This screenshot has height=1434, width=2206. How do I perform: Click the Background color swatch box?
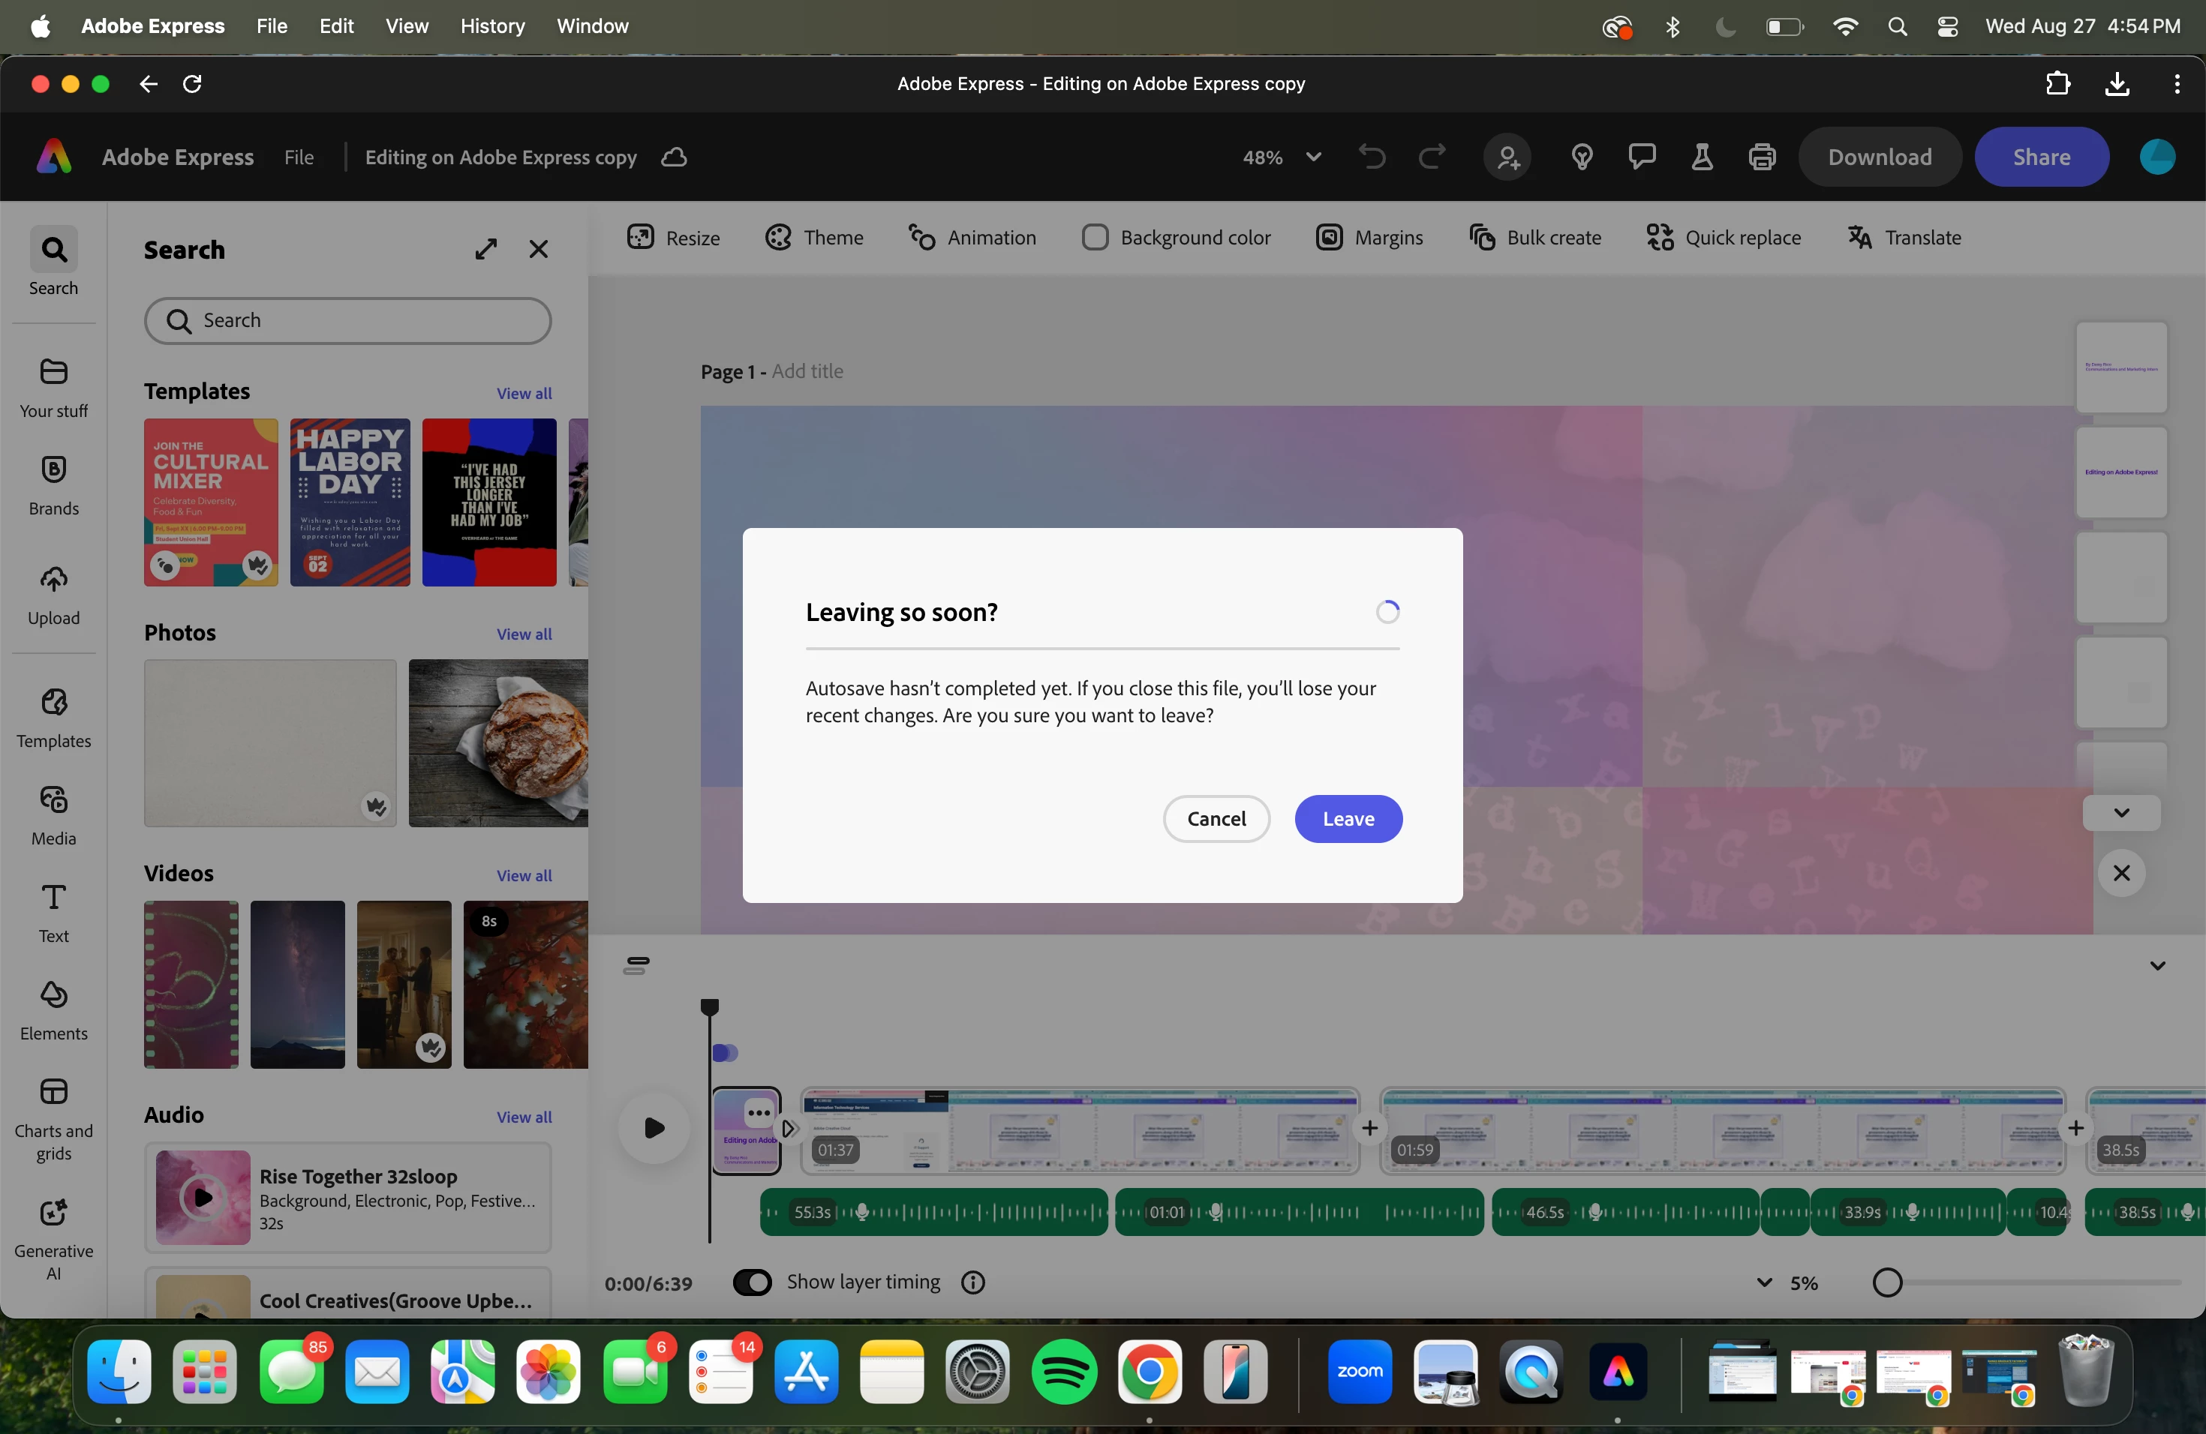pyautogui.click(x=1095, y=238)
